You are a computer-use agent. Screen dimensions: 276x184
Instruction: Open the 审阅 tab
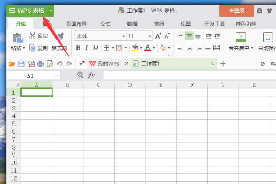pyautogui.click(x=159, y=24)
